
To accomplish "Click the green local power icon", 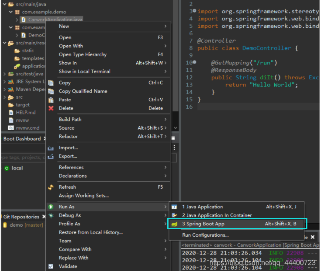I will tap(7, 168).
